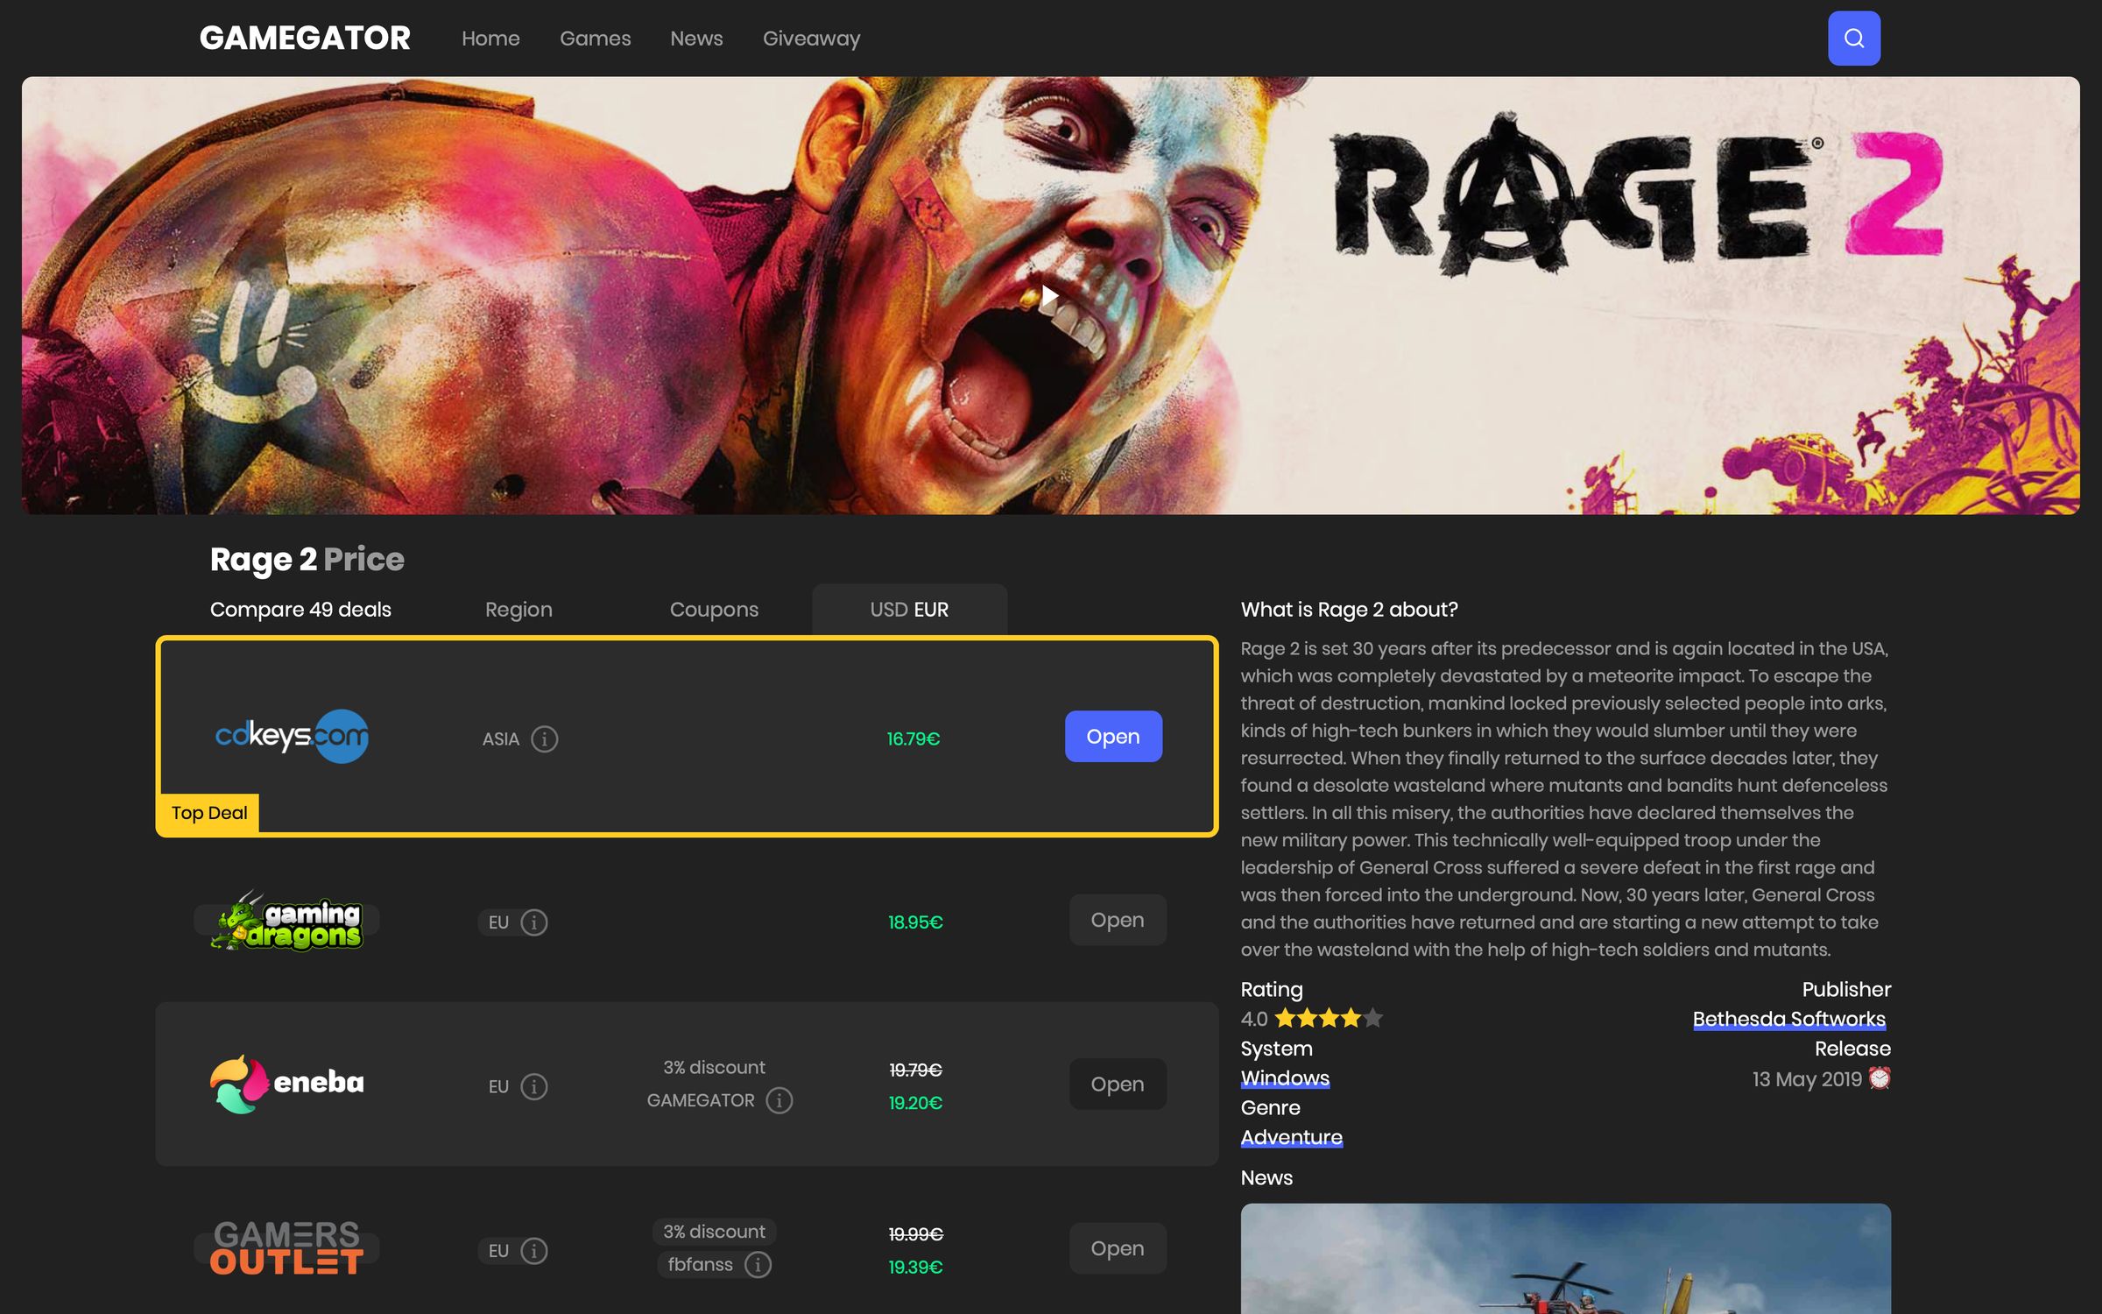Viewport: 2102px width, 1314px height.
Task: Go to GAMEGATOR homepage via logo
Action: coord(305,38)
